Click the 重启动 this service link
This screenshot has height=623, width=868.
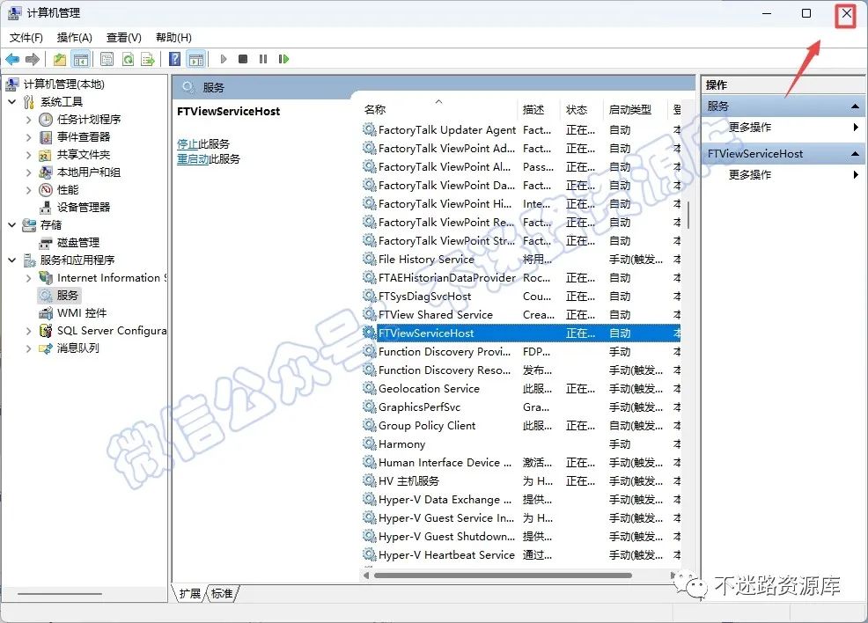coord(193,159)
